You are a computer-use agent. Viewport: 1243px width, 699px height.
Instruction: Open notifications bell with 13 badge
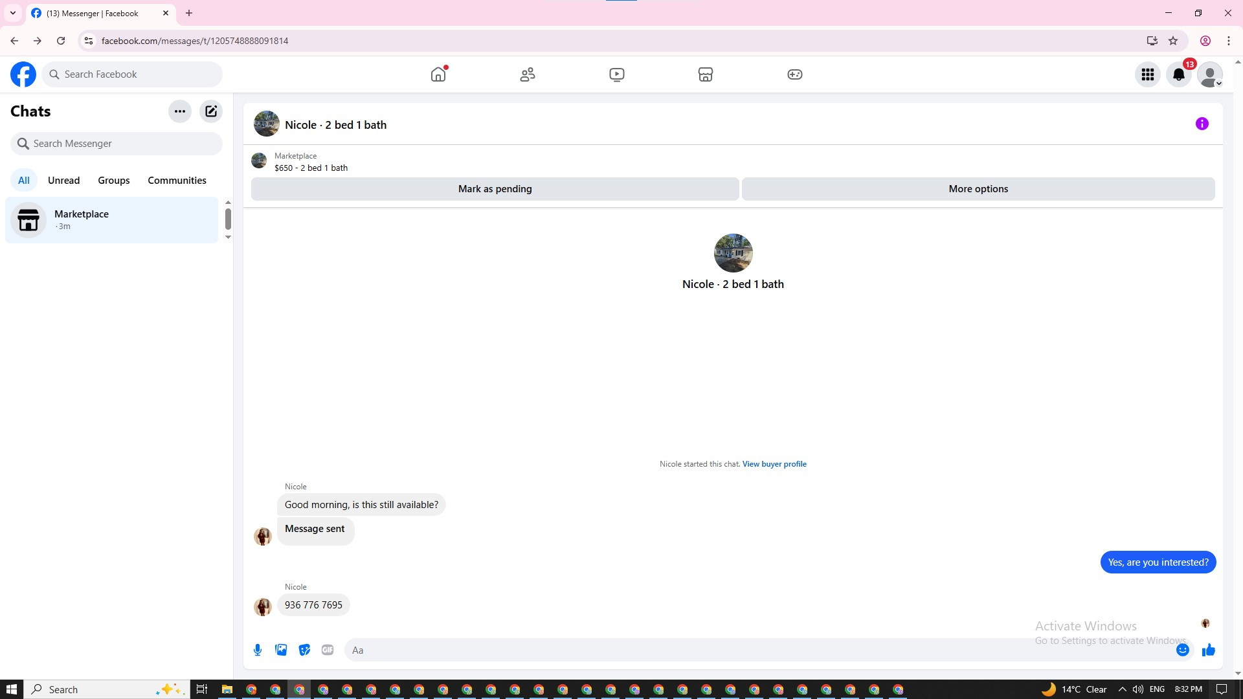pyautogui.click(x=1179, y=74)
